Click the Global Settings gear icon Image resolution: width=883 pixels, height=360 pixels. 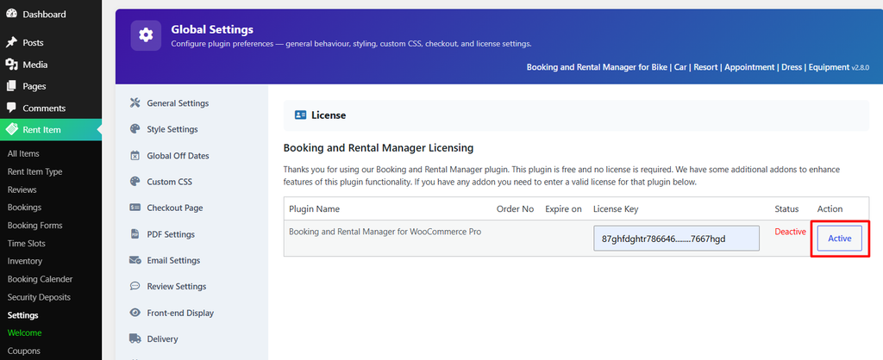point(146,35)
